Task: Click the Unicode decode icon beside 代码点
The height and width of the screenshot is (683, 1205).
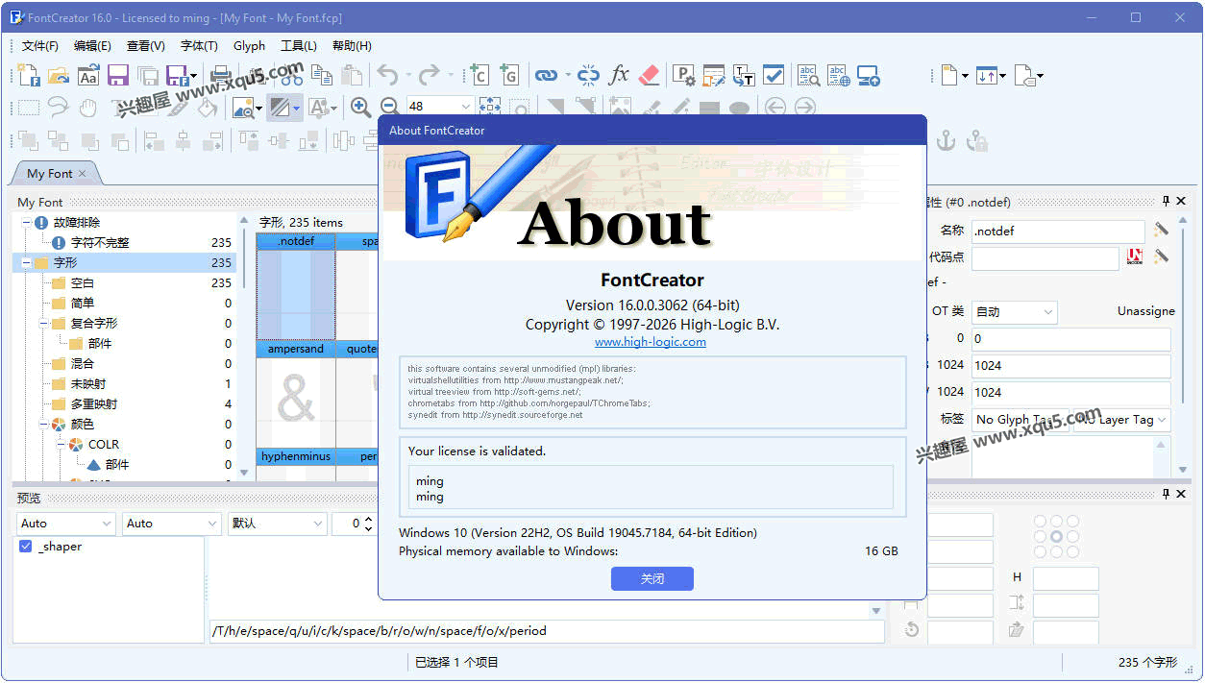Action: click(x=1135, y=256)
